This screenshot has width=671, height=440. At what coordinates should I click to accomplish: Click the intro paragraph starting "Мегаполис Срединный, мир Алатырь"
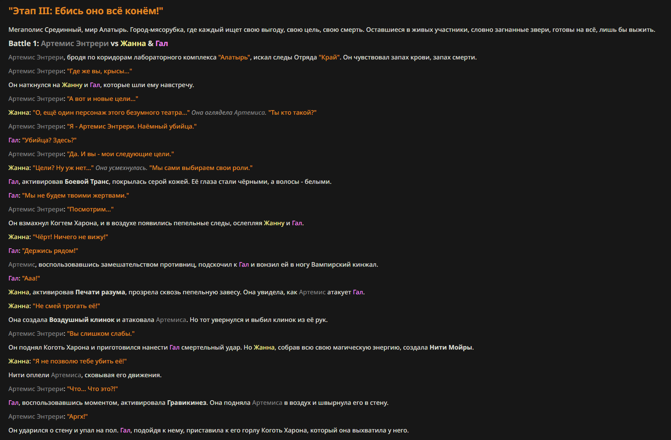click(332, 30)
